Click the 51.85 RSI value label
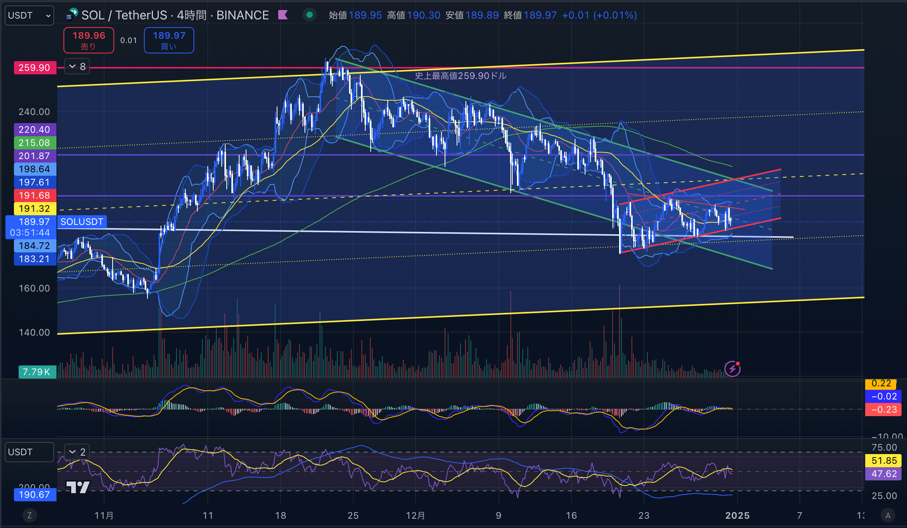Screen dimensions: 907x528 coord(884,461)
